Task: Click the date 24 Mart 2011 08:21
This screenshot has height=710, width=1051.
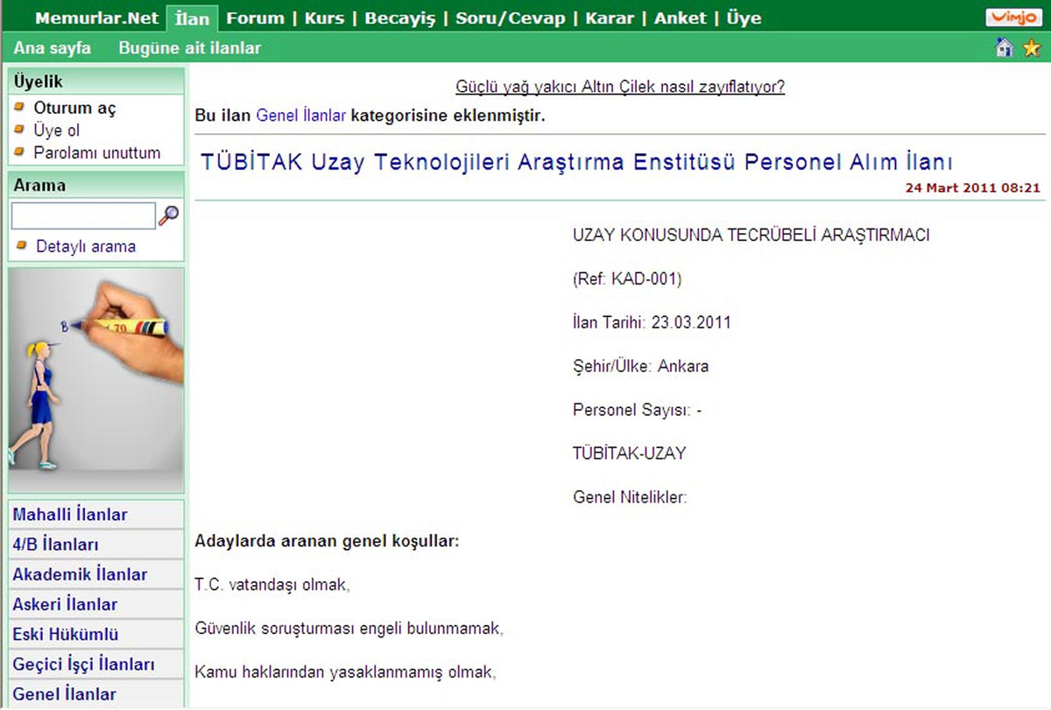Action: click(x=973, y=187)
